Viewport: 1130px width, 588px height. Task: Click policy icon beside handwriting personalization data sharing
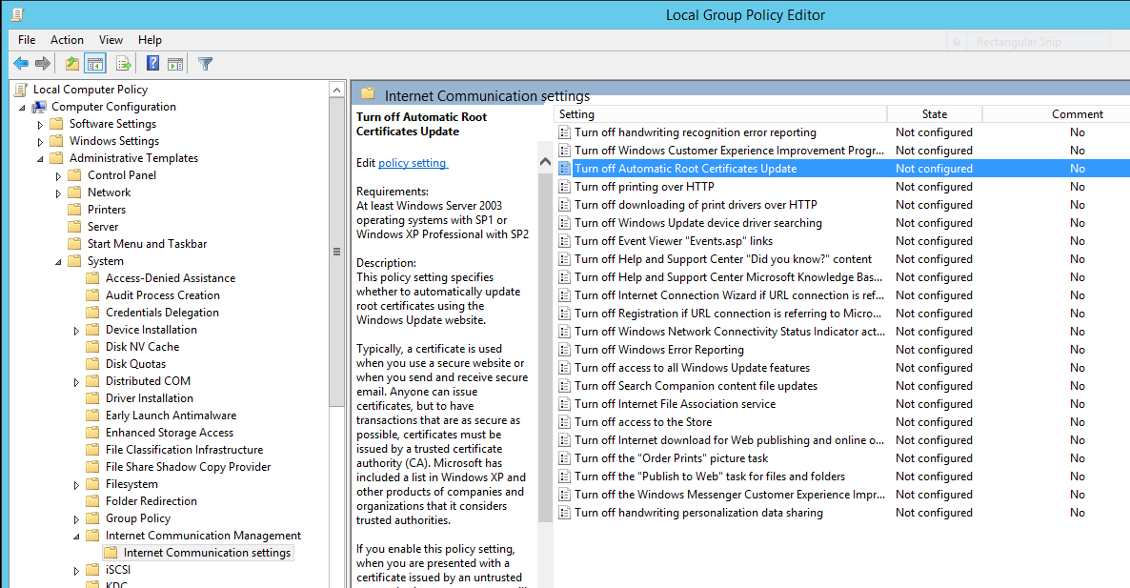[x=564, y=513]
